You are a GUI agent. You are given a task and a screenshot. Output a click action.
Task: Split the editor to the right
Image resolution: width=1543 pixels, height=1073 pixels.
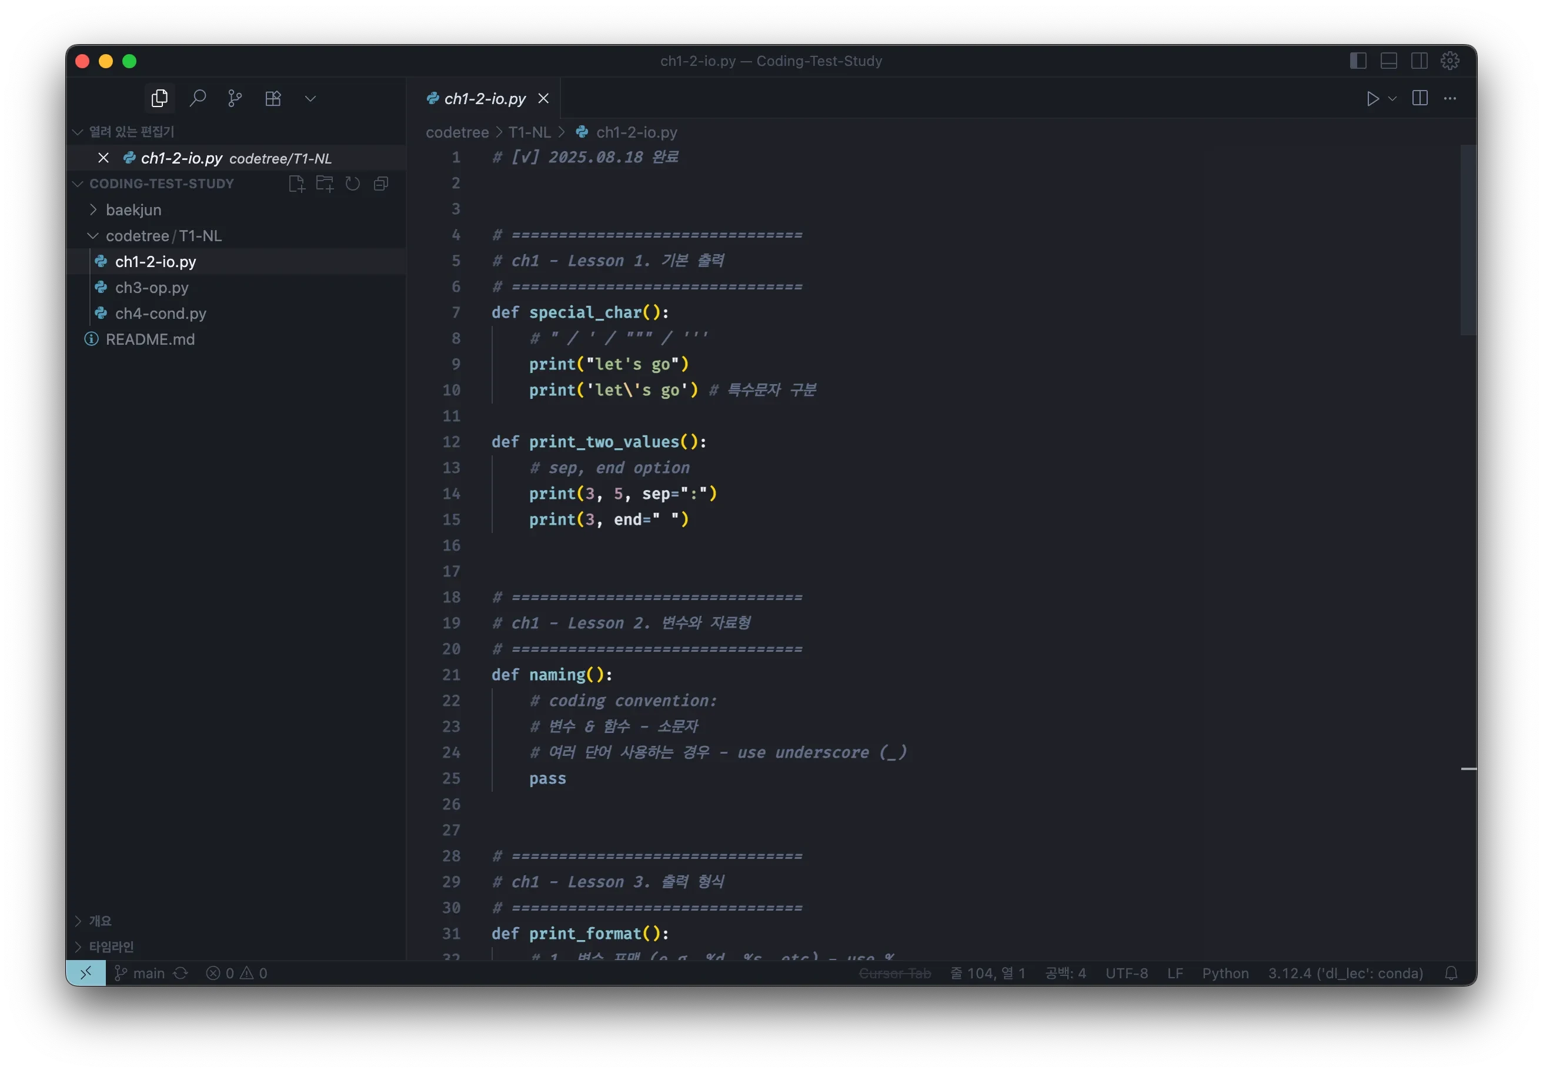[x=1420, y=99]
